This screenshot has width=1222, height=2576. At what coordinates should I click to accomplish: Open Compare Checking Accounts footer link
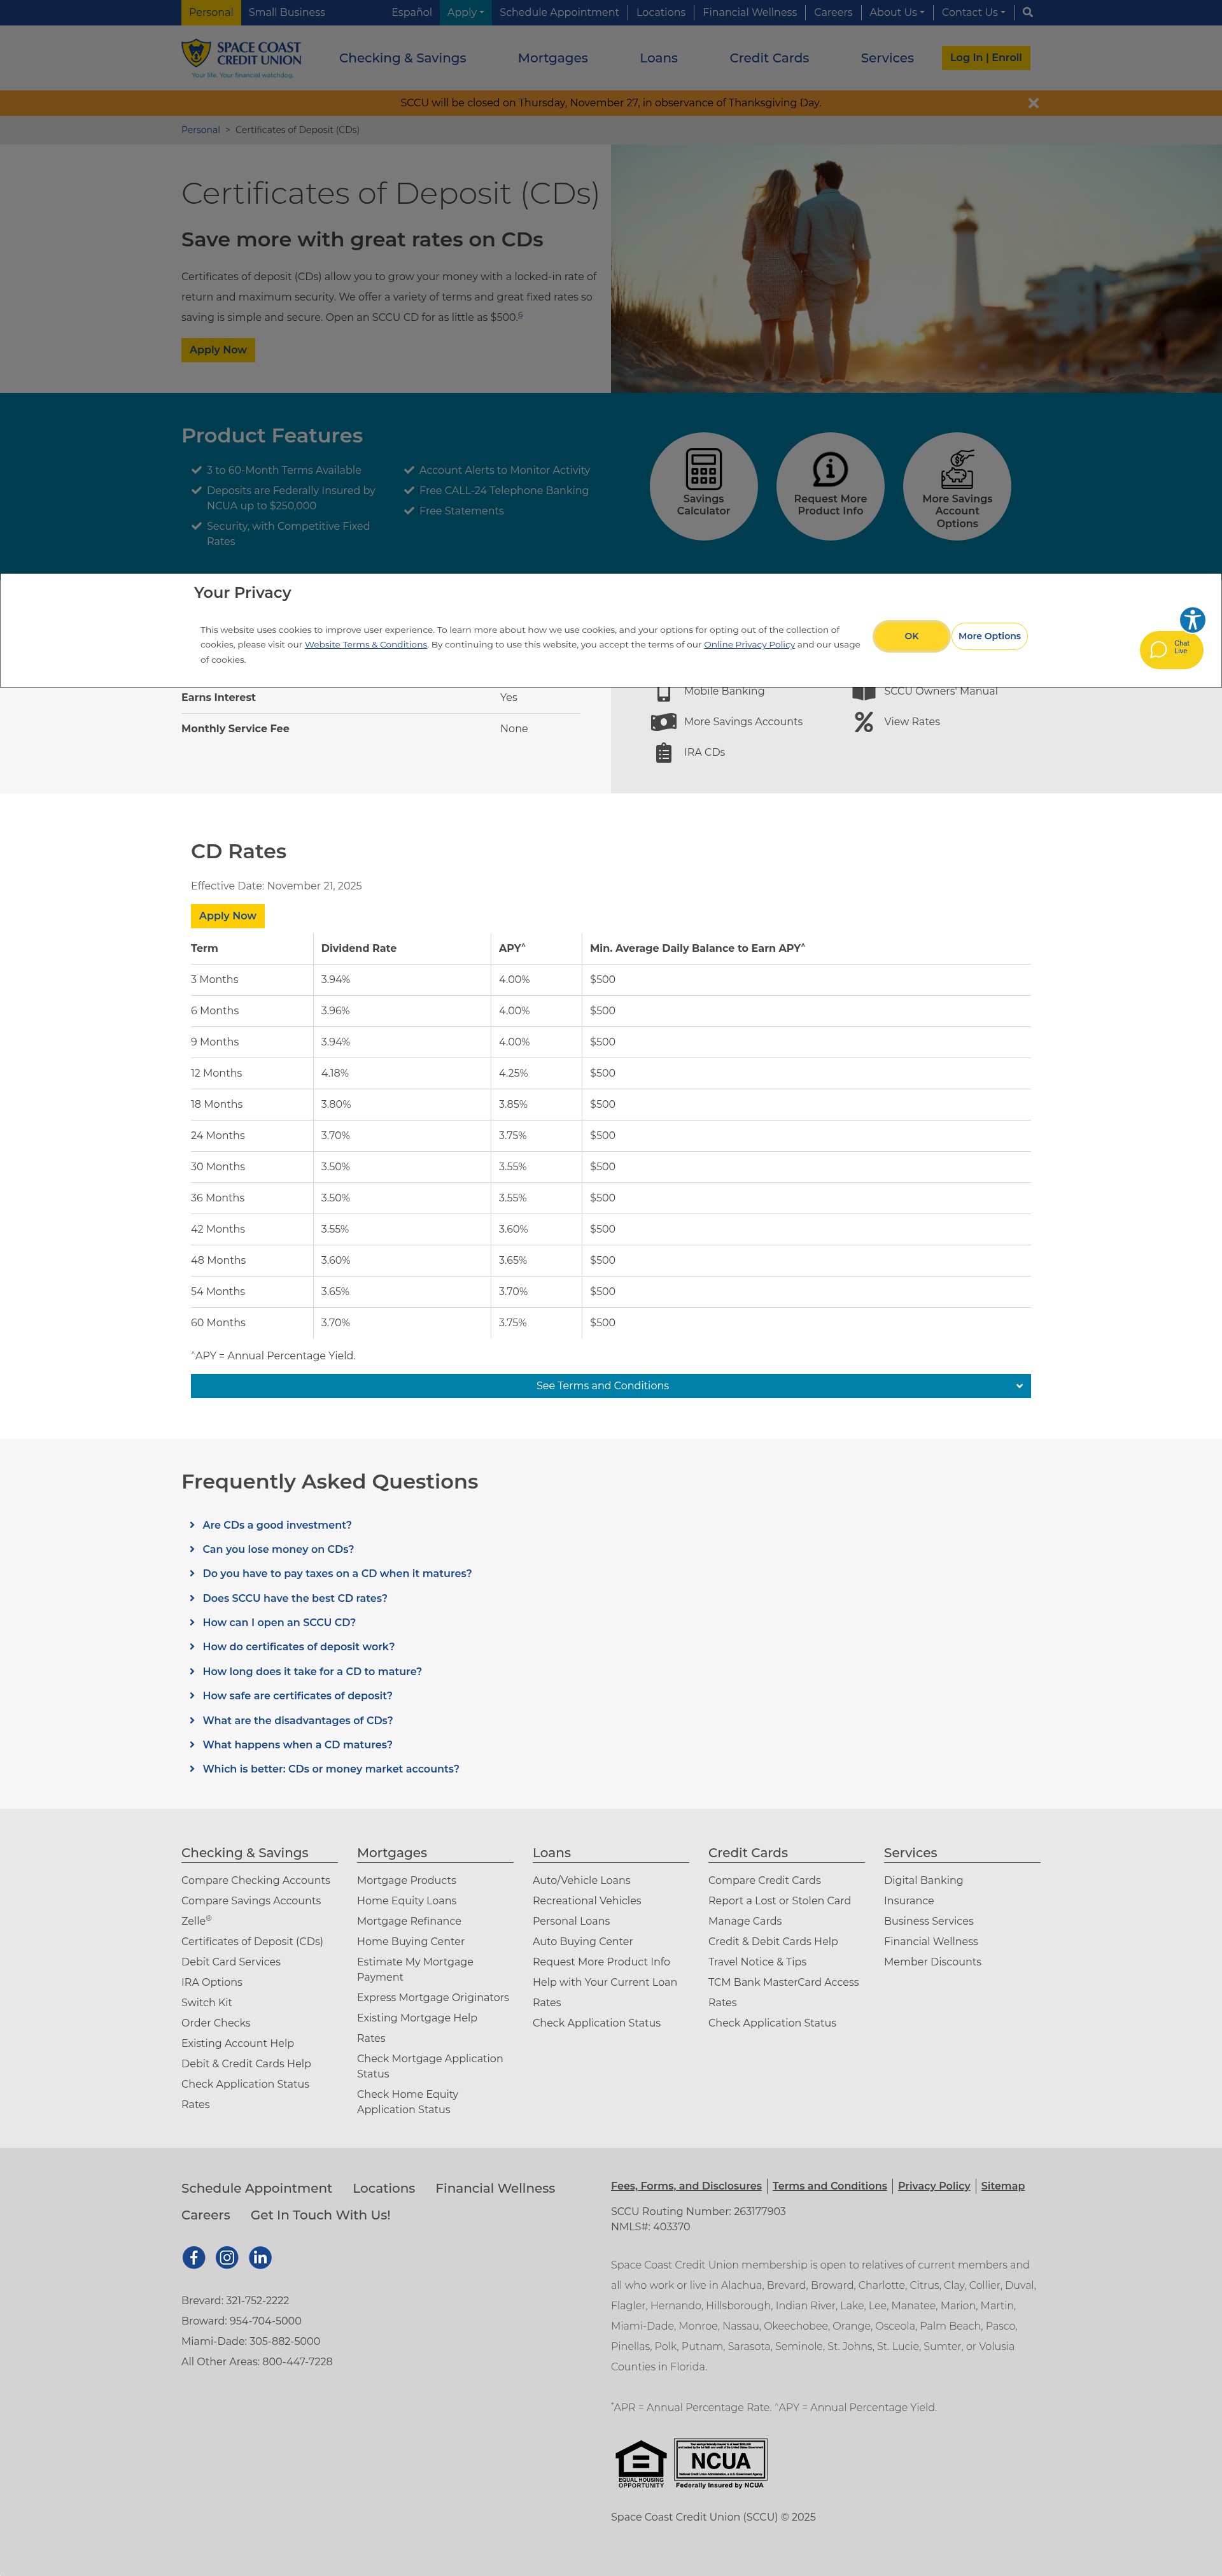255,1880
